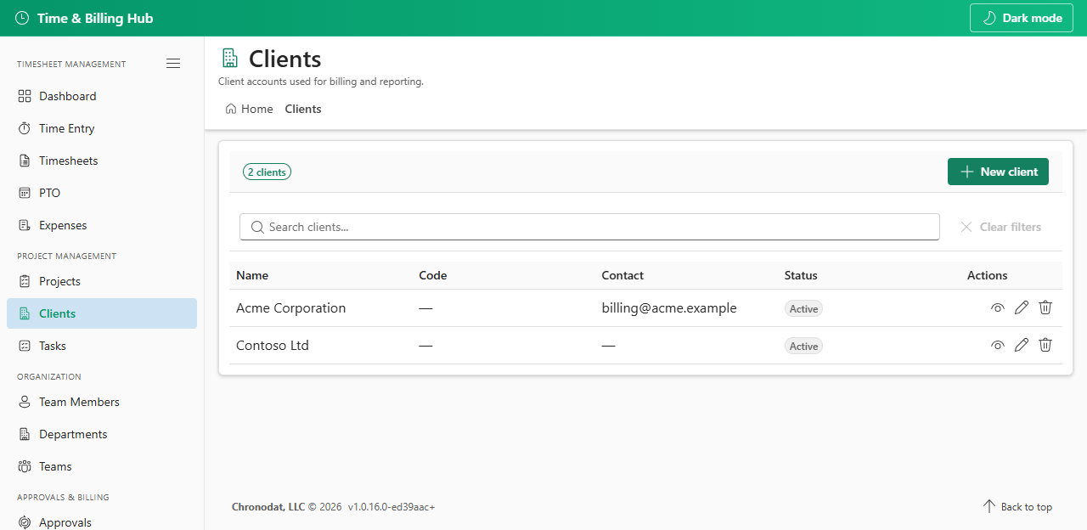Focus the Search clients field
1087x530 pixels.
[589, 227]
